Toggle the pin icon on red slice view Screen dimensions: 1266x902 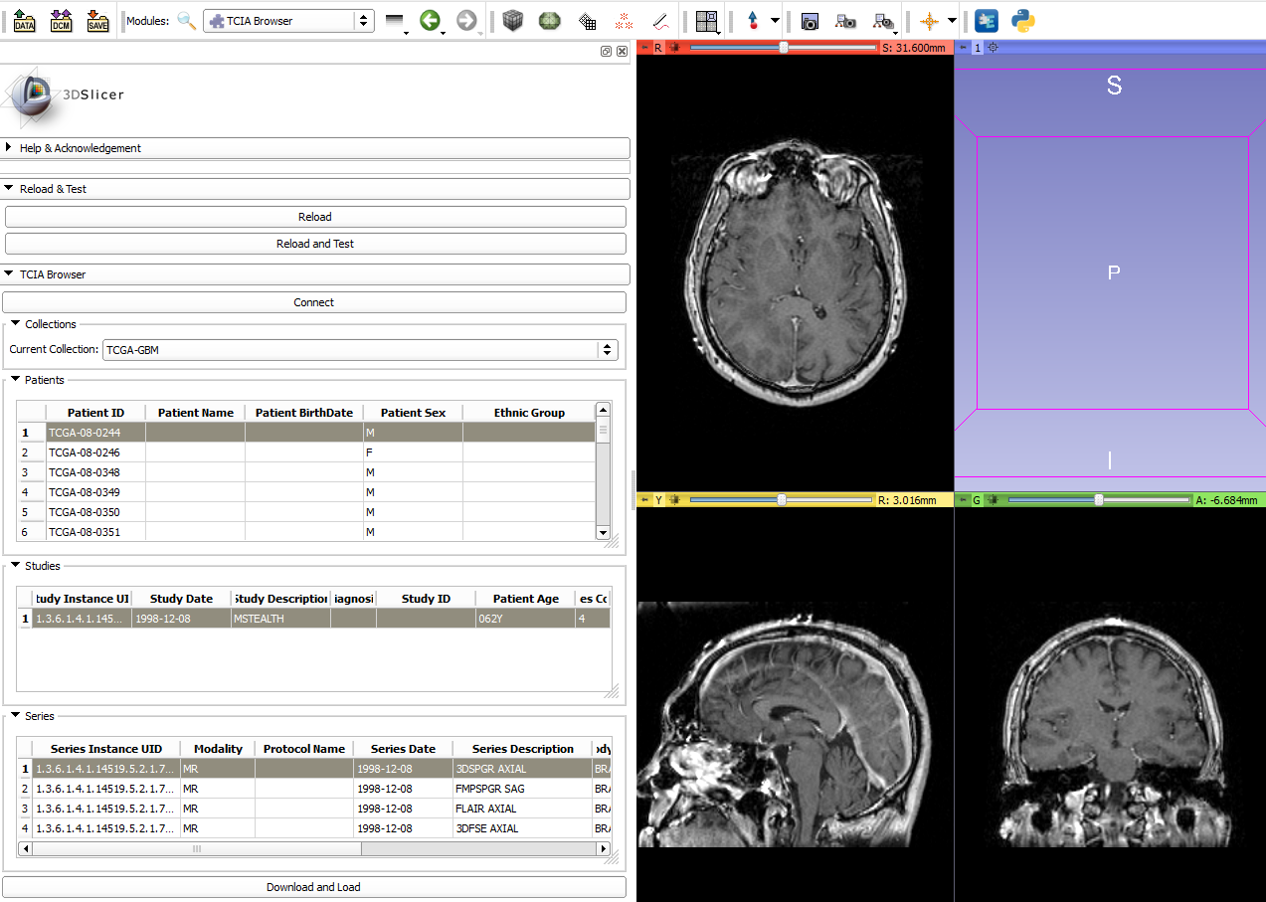click(643, 48)
